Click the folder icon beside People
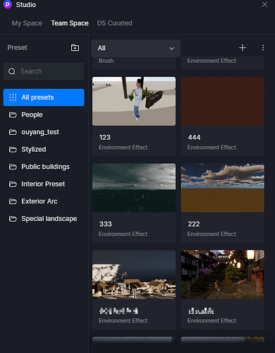Viewport: 275px width, 353px height. click(13, 115)
